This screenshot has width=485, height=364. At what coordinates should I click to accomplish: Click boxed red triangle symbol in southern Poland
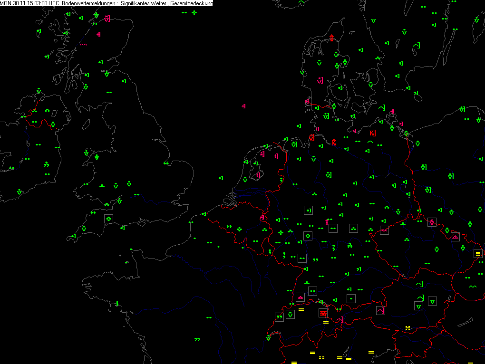click(x=455, y=236)
